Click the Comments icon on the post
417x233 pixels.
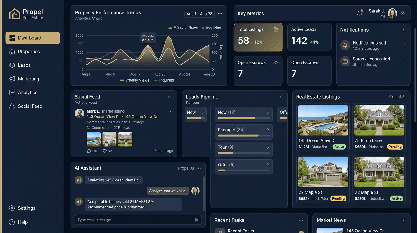tap(88, 128)
